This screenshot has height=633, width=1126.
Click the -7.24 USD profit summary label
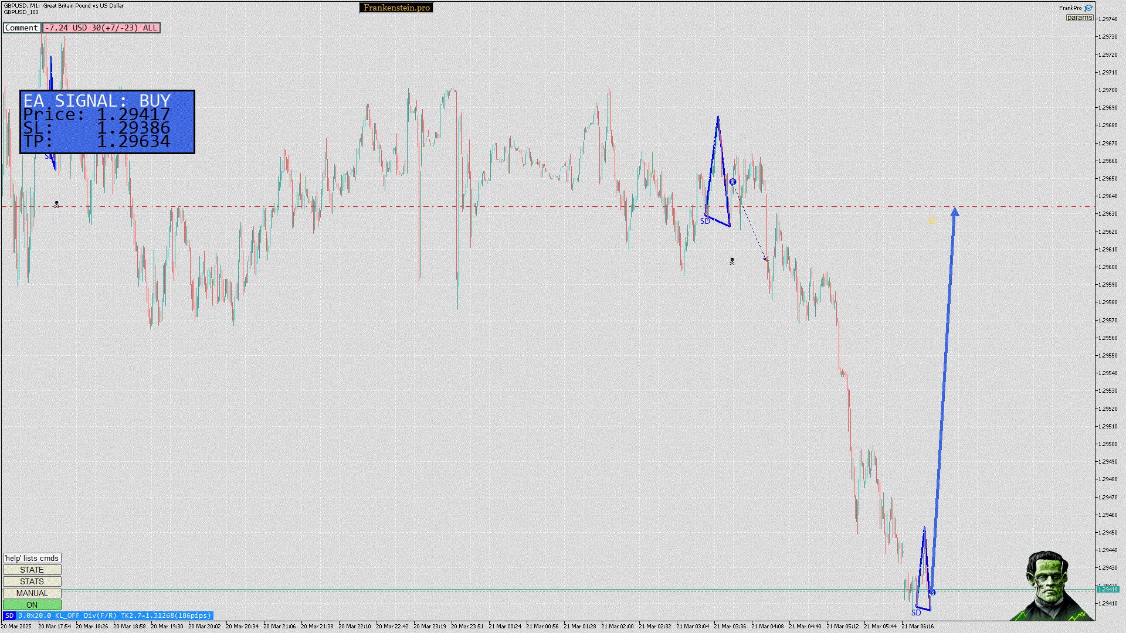pyautogui.click(x=101, y=28)
